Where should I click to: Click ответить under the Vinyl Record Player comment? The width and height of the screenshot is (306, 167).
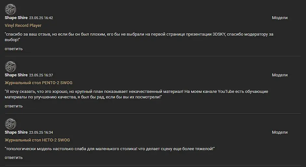[14, 49]
